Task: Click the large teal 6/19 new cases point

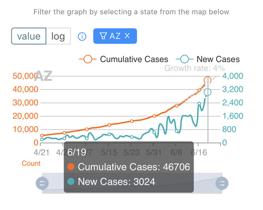Action: pos(208,92)
